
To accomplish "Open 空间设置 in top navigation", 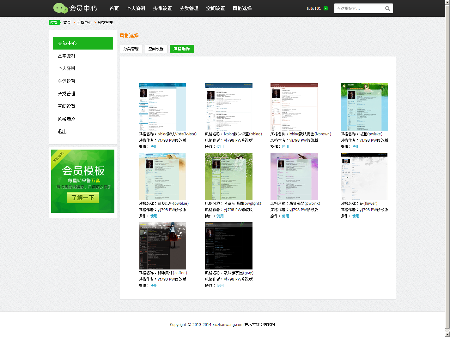I will point(216,9).
